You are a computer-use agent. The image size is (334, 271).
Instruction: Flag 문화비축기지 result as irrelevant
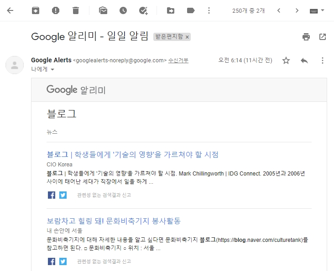click(104, 261)
